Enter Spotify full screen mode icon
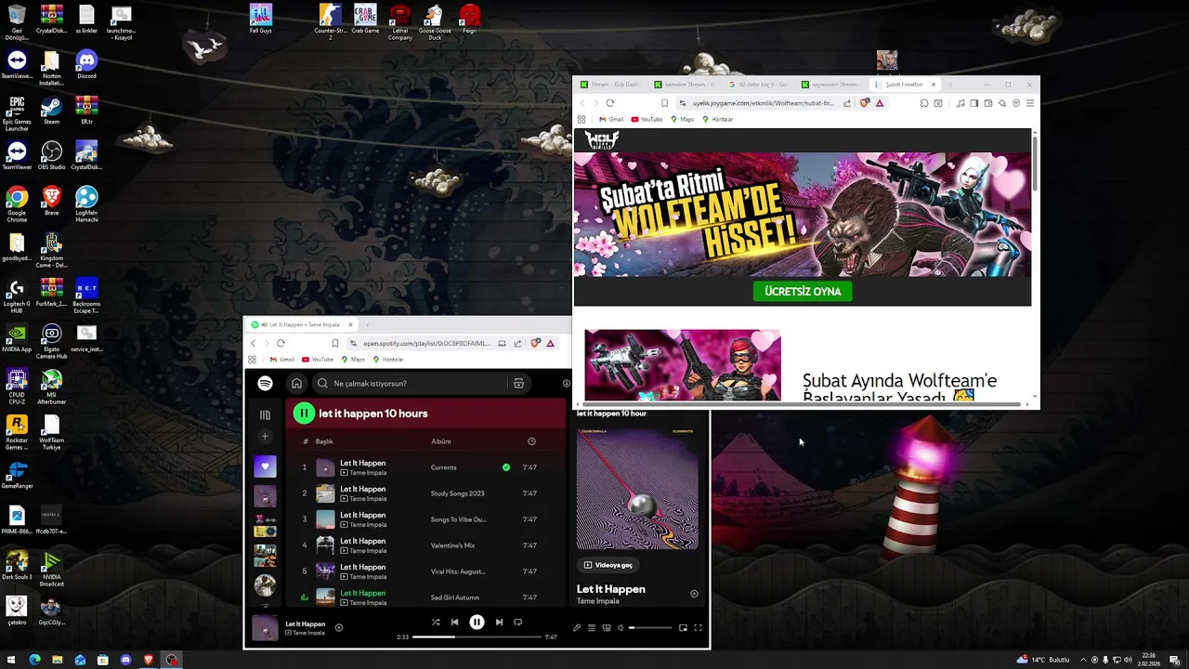Viewport: 1189px width, 669px height. 698,628
